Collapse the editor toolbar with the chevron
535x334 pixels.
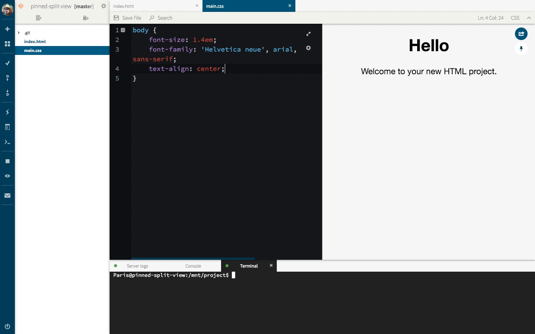(x=529, y=17)
